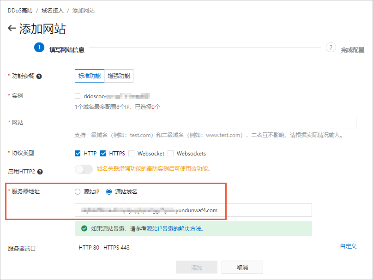Click the domain-format hint below 网站
373x280 pixels.
pos(209,135)
